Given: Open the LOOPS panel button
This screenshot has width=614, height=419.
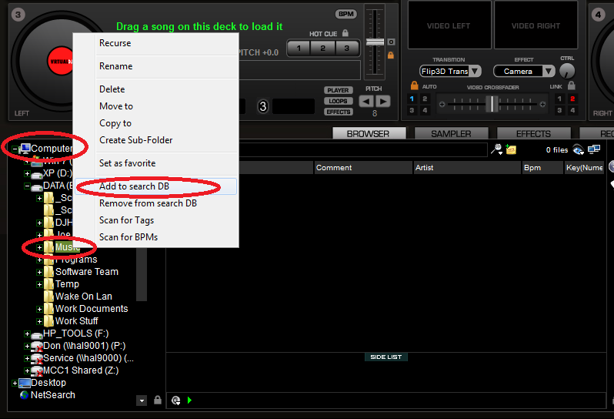Looking at the screenshot, I should (x=339, y=101).
